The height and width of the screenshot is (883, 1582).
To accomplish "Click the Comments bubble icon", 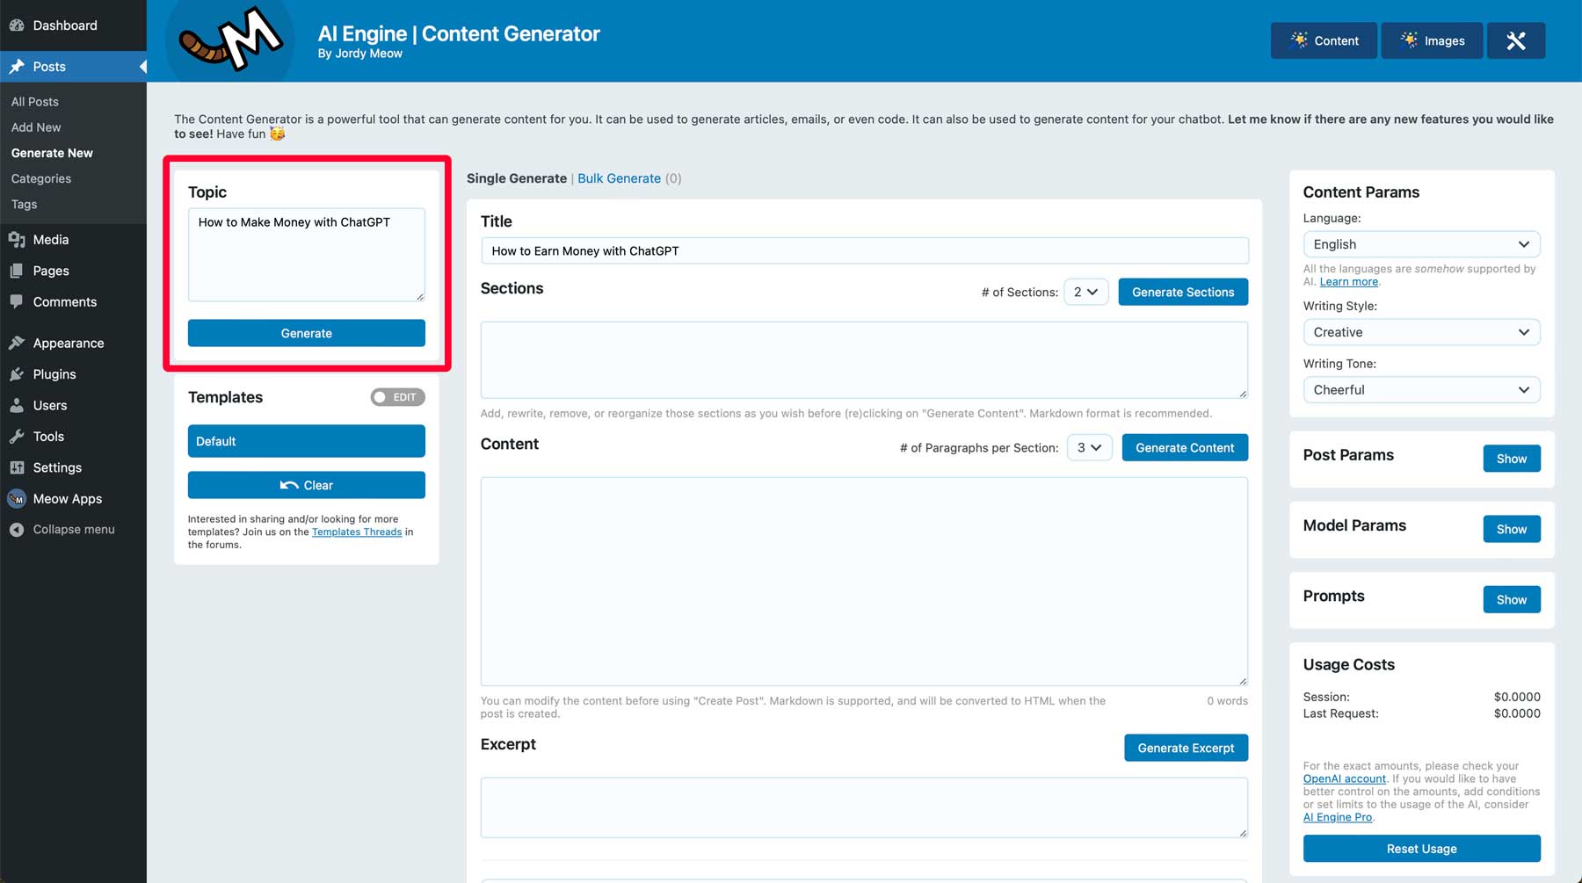I will click(17, 302).
